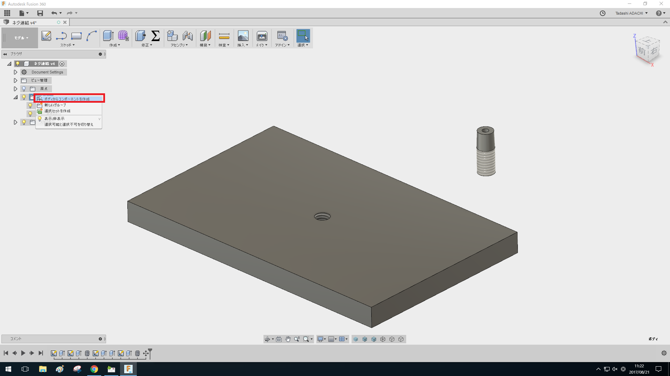Expand the ビュー管理 tree node
This screenshot has width=670, height=376.
tap(15, 80)
